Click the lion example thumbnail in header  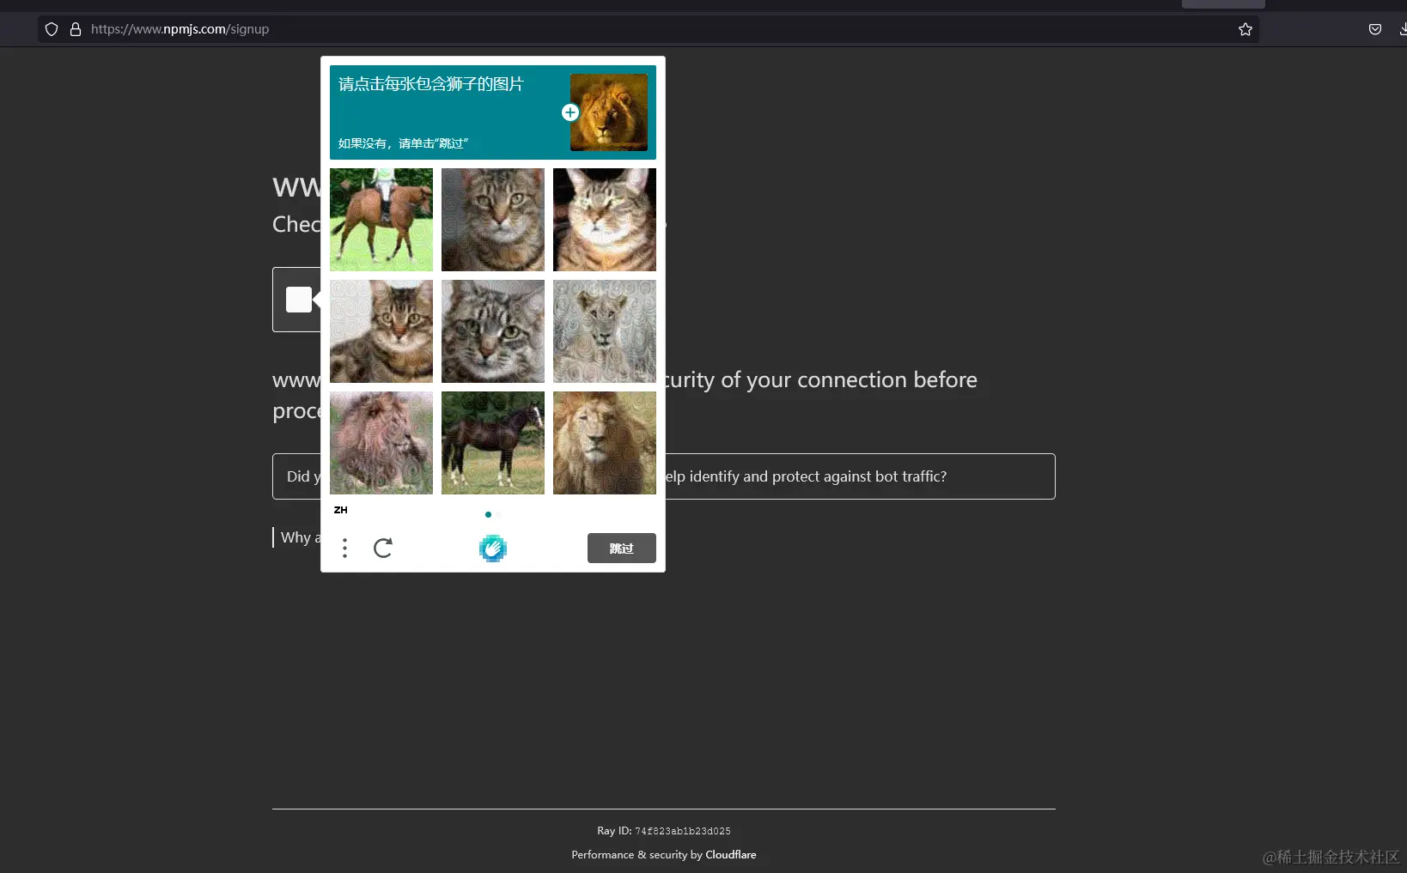(609, 112)
